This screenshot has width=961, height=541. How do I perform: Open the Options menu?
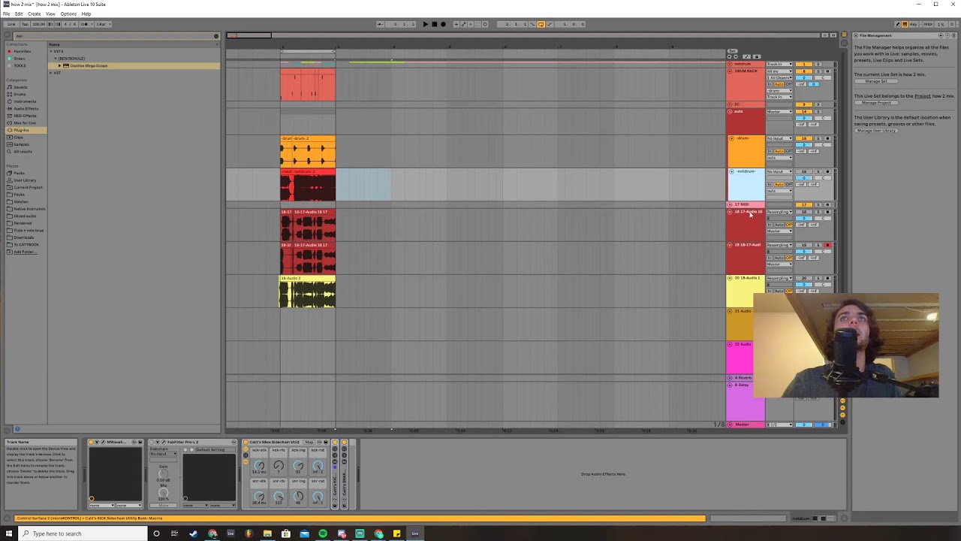point(68,14)
